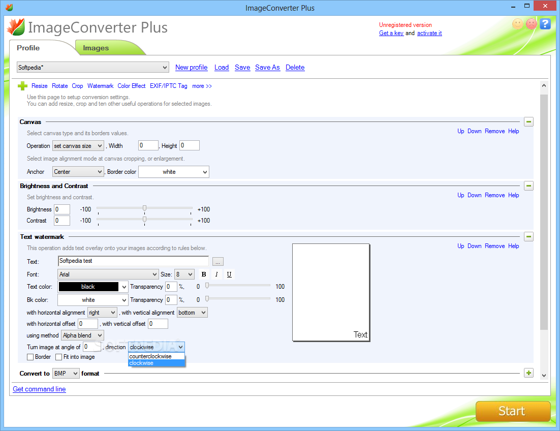Click the ImageConverter Plus logo icon in the title bar
The image size is (560, 431).
pyautogui.click(x=9, y=7)
